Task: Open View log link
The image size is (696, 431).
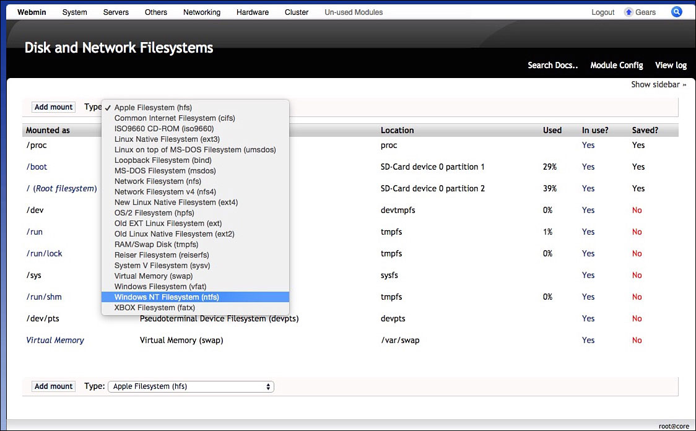Action: (x=671, y=65)
